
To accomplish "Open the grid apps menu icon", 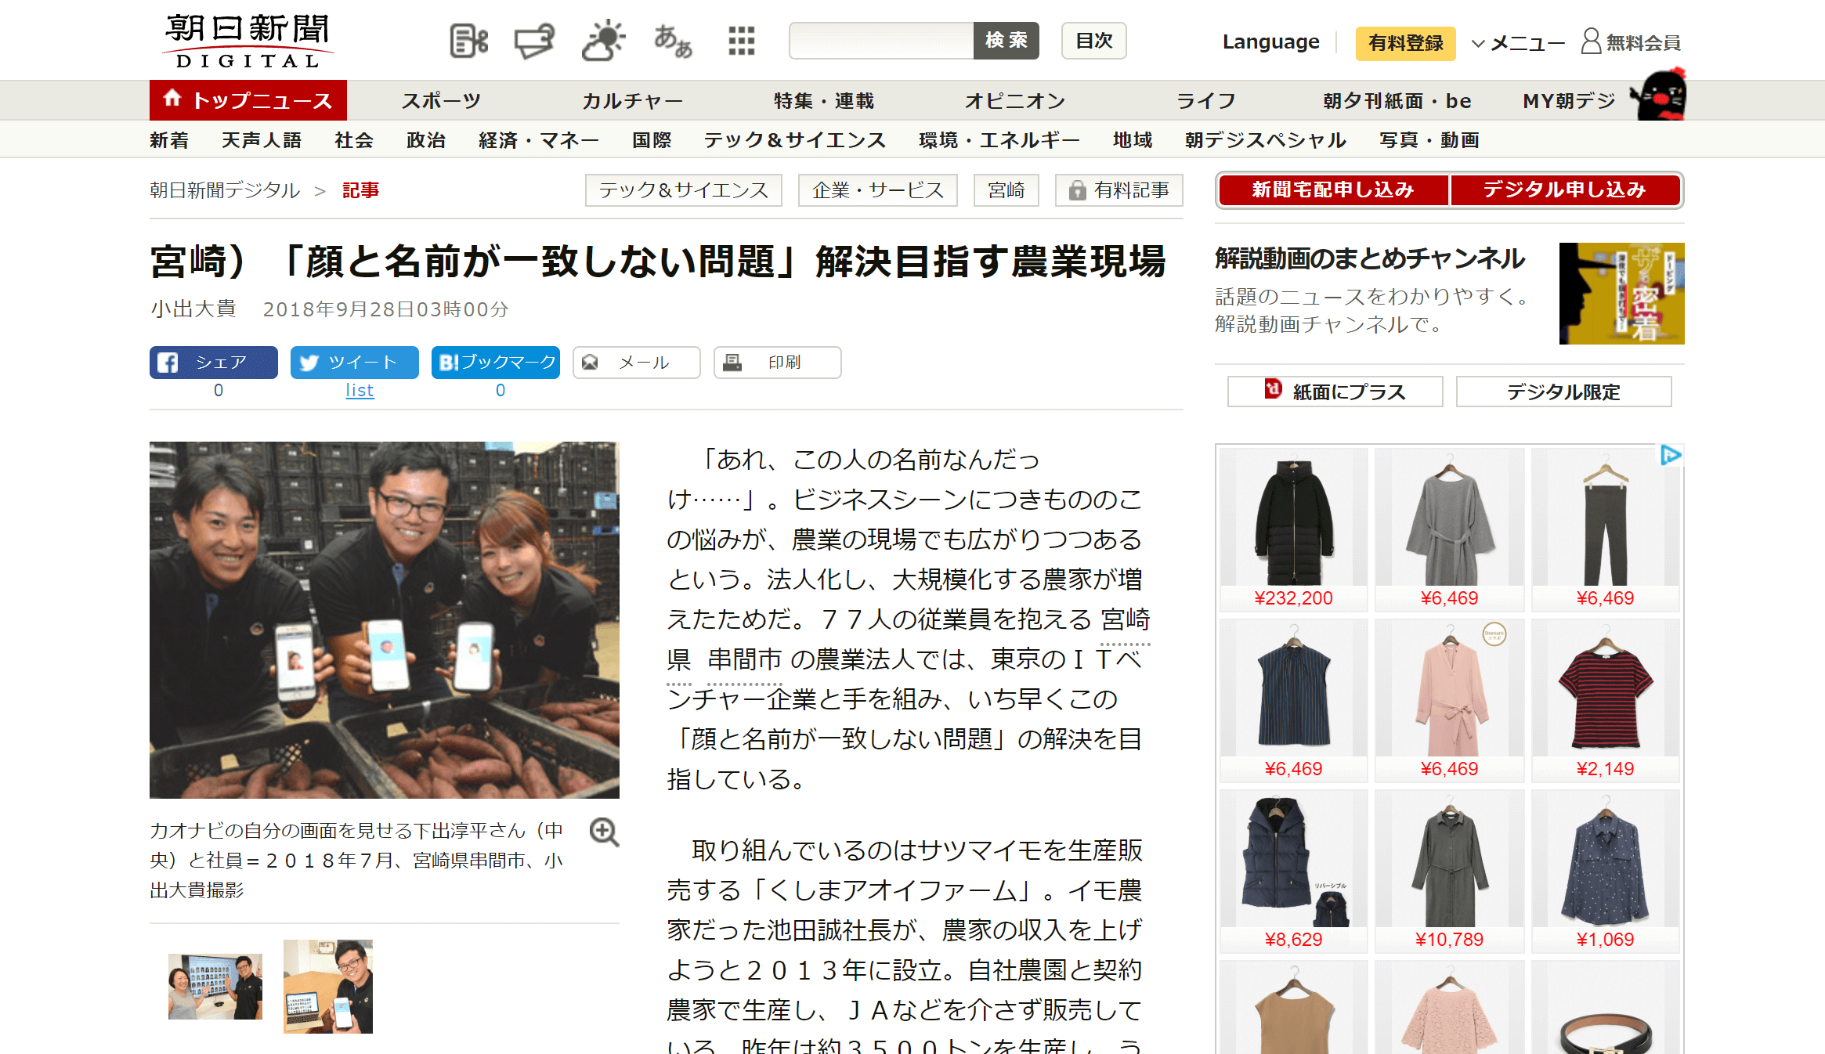I will (x=741, y=41).
